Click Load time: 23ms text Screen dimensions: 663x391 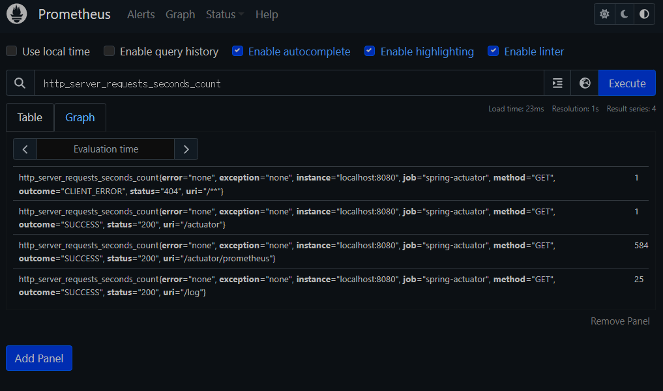pos(516,109)
